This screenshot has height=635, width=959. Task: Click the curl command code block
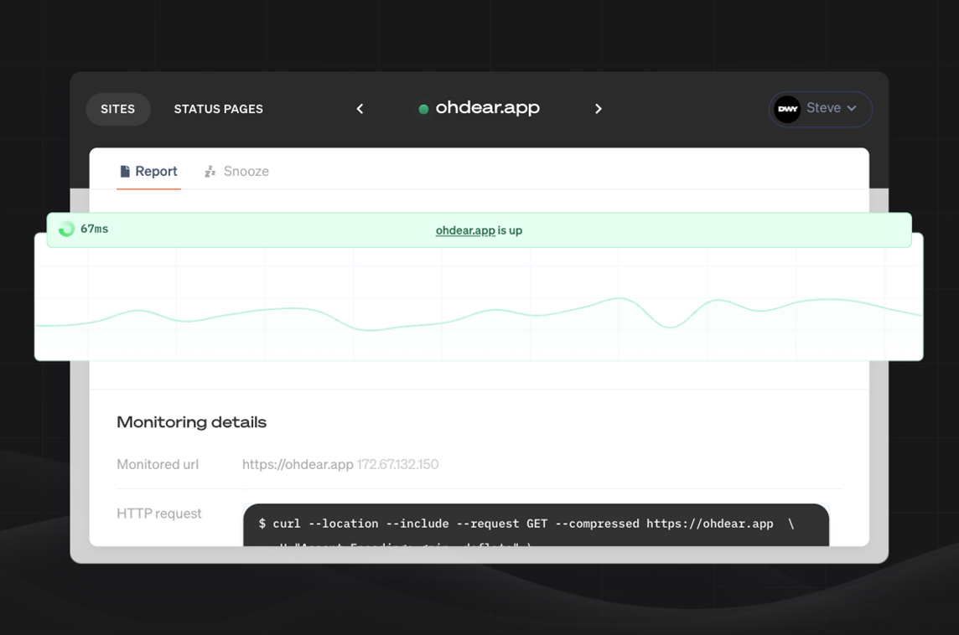point(536,525)
